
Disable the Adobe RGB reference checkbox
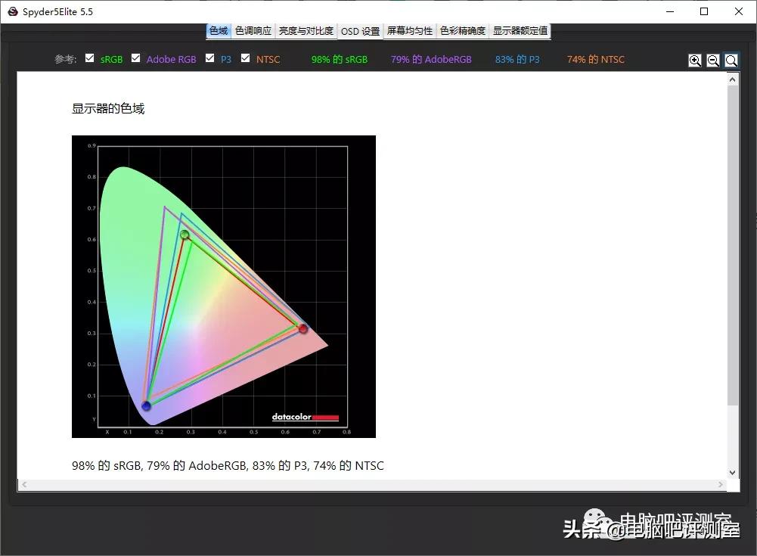tap(136, 57)
